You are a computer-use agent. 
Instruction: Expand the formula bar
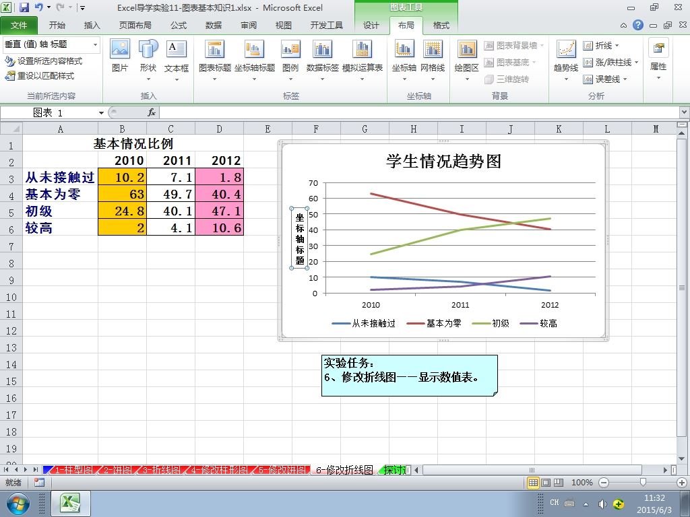click(x=685, y=112)
